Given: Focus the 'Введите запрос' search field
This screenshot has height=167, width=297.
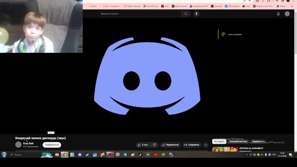Looking at the screenshot, I should [x=140, y=13].
